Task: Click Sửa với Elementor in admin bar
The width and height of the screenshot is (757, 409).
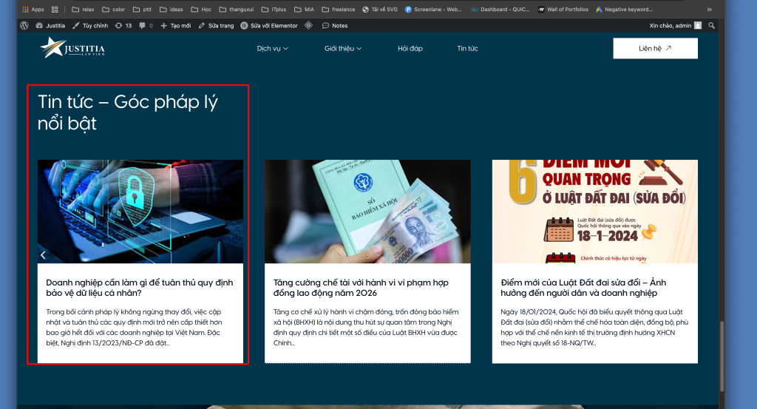Action: [269, 25]
